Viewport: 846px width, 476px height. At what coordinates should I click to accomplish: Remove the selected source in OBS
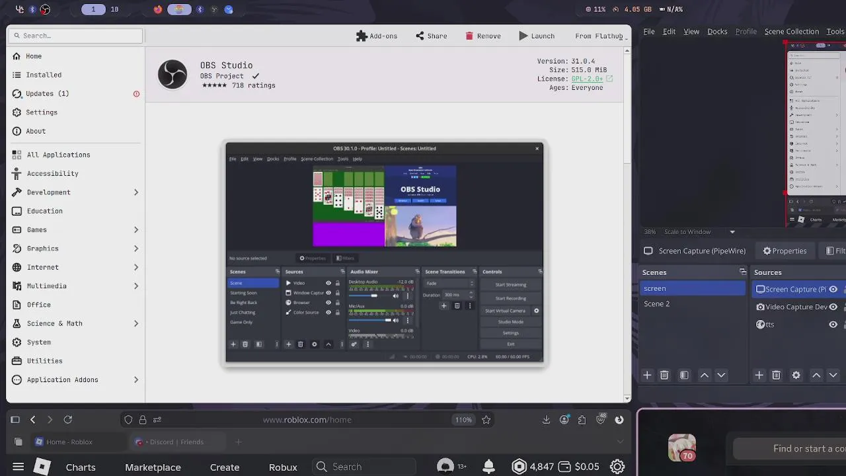(776, 376)
